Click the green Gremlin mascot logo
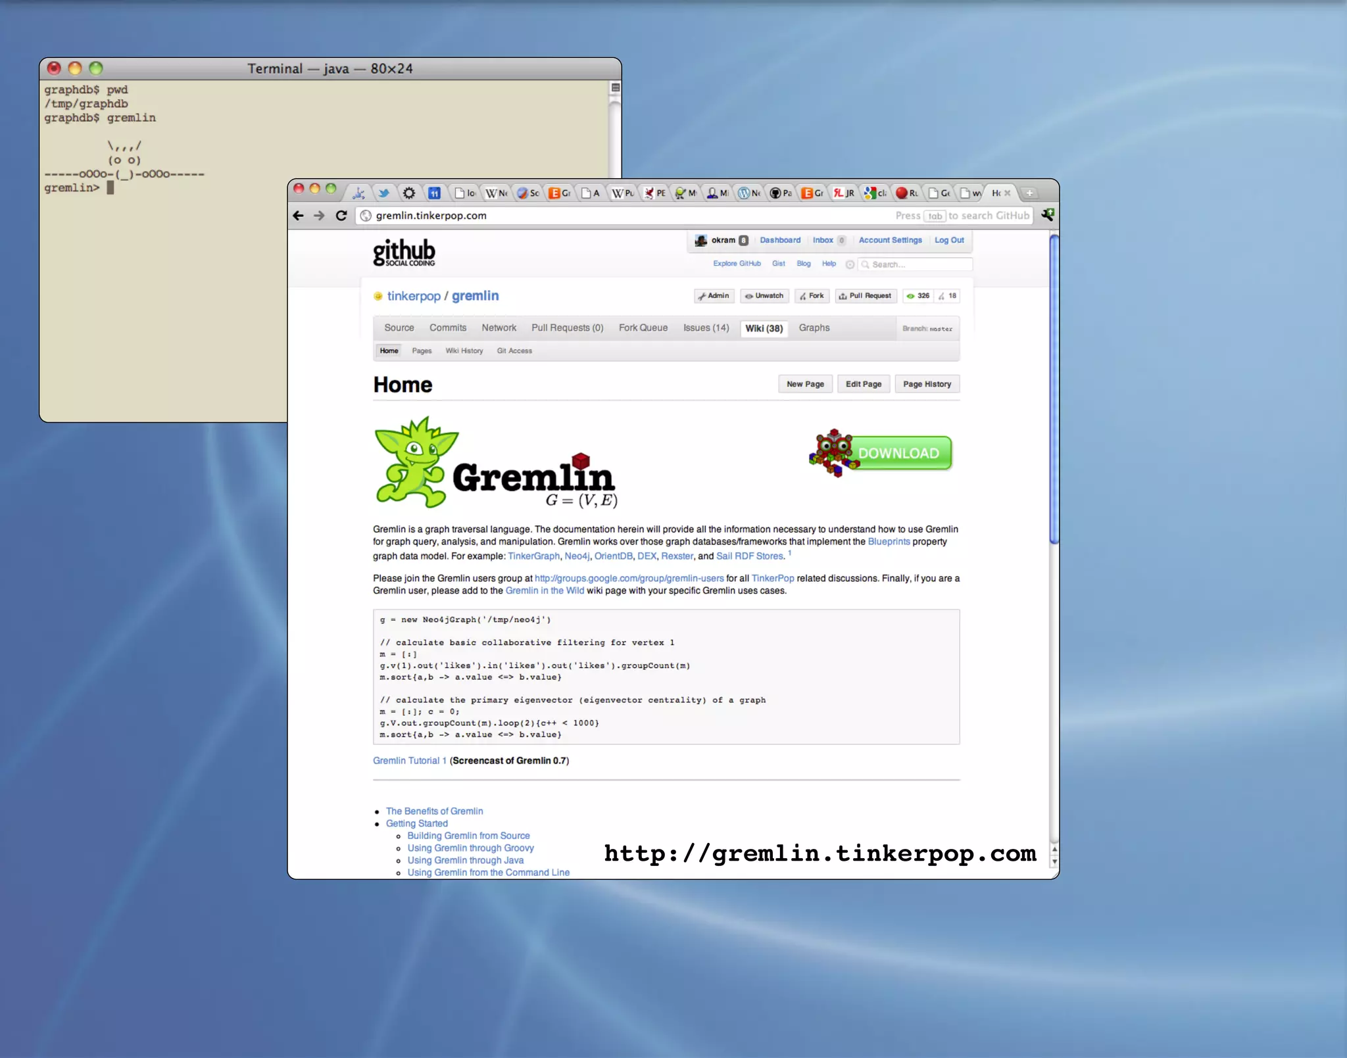Viewport: 1347px width, 1058px height. 416,462
